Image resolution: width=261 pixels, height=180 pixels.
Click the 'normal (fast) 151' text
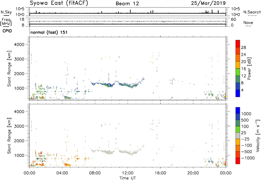(49, 32)
